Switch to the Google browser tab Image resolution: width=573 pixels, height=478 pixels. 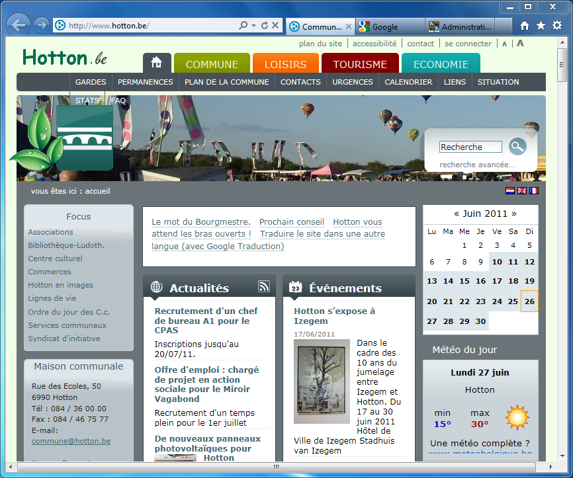click(389, 26)
